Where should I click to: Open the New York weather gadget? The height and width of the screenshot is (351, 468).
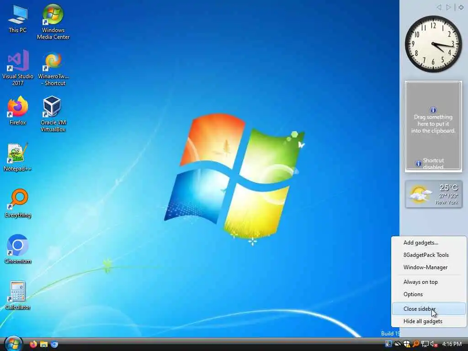tap(434, 194)
